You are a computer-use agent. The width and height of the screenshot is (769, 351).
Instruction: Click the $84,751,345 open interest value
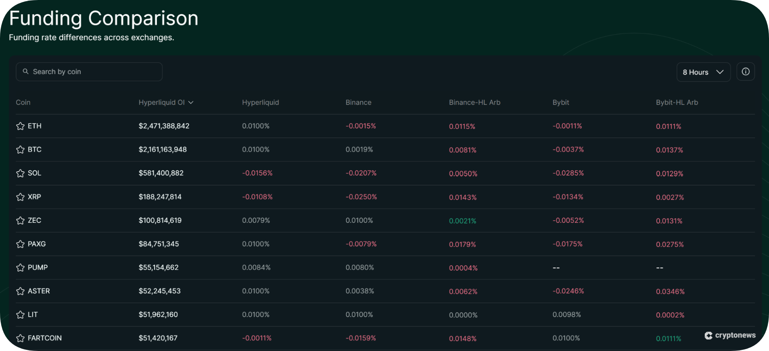tap(159, 244)
